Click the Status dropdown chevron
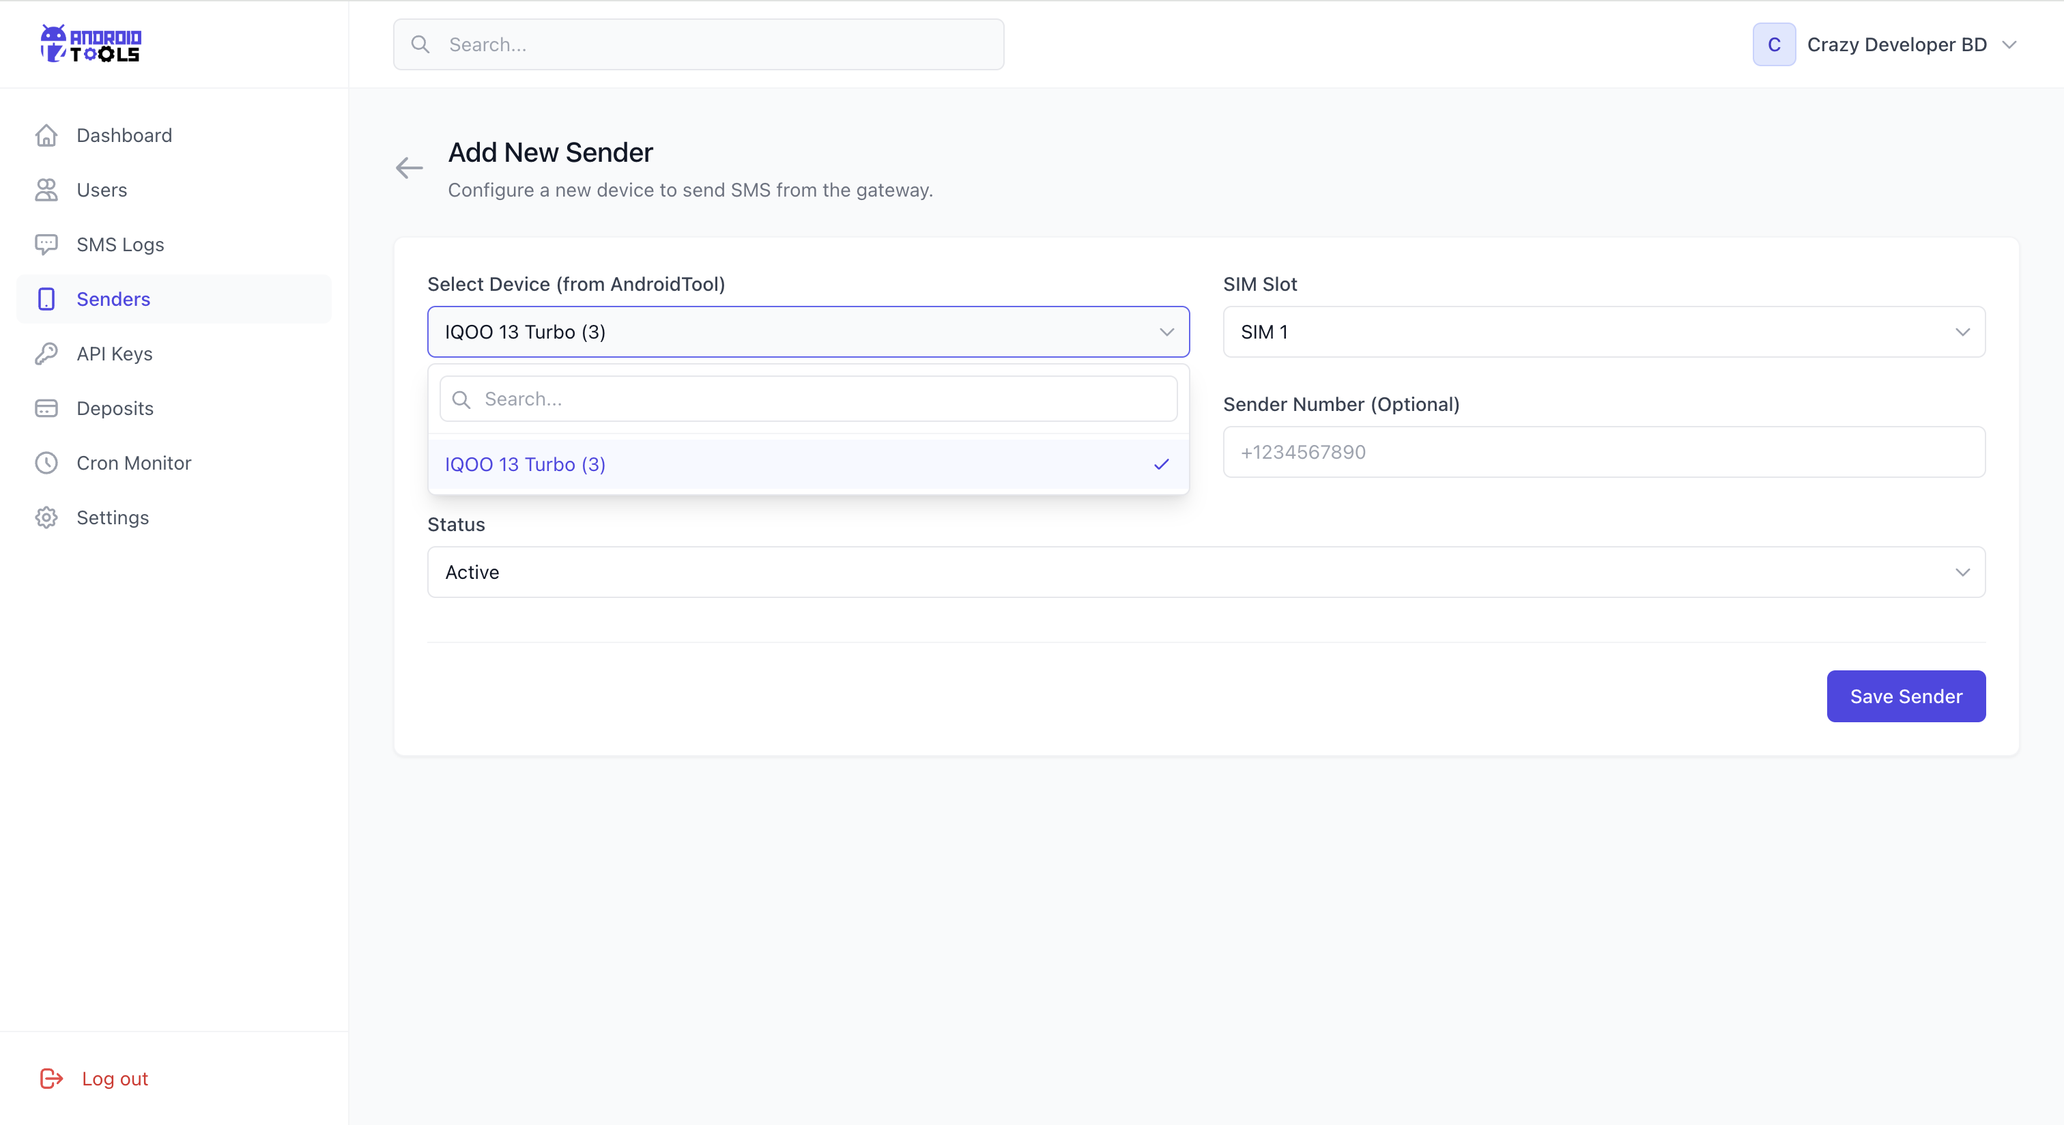This screenshot has width=2064, height=1125. click(1962, 572)
